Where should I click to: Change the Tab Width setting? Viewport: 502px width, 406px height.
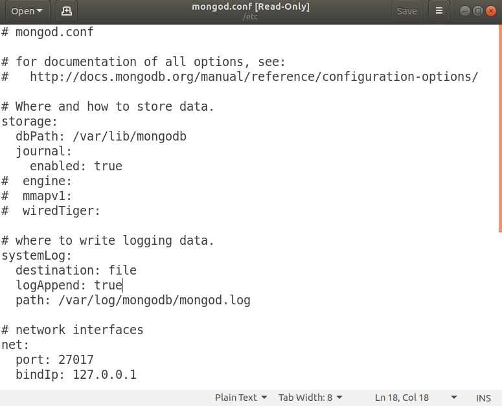point(310,398)
